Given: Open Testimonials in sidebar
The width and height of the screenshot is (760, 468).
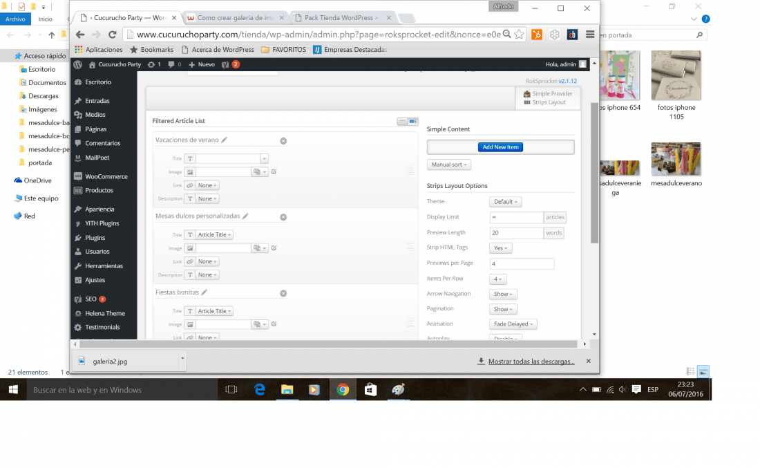Looking at the screenshot, I should point(104,328).
